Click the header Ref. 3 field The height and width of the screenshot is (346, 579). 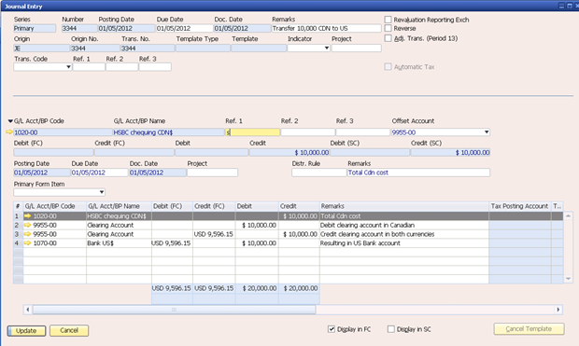click(155, 67)
